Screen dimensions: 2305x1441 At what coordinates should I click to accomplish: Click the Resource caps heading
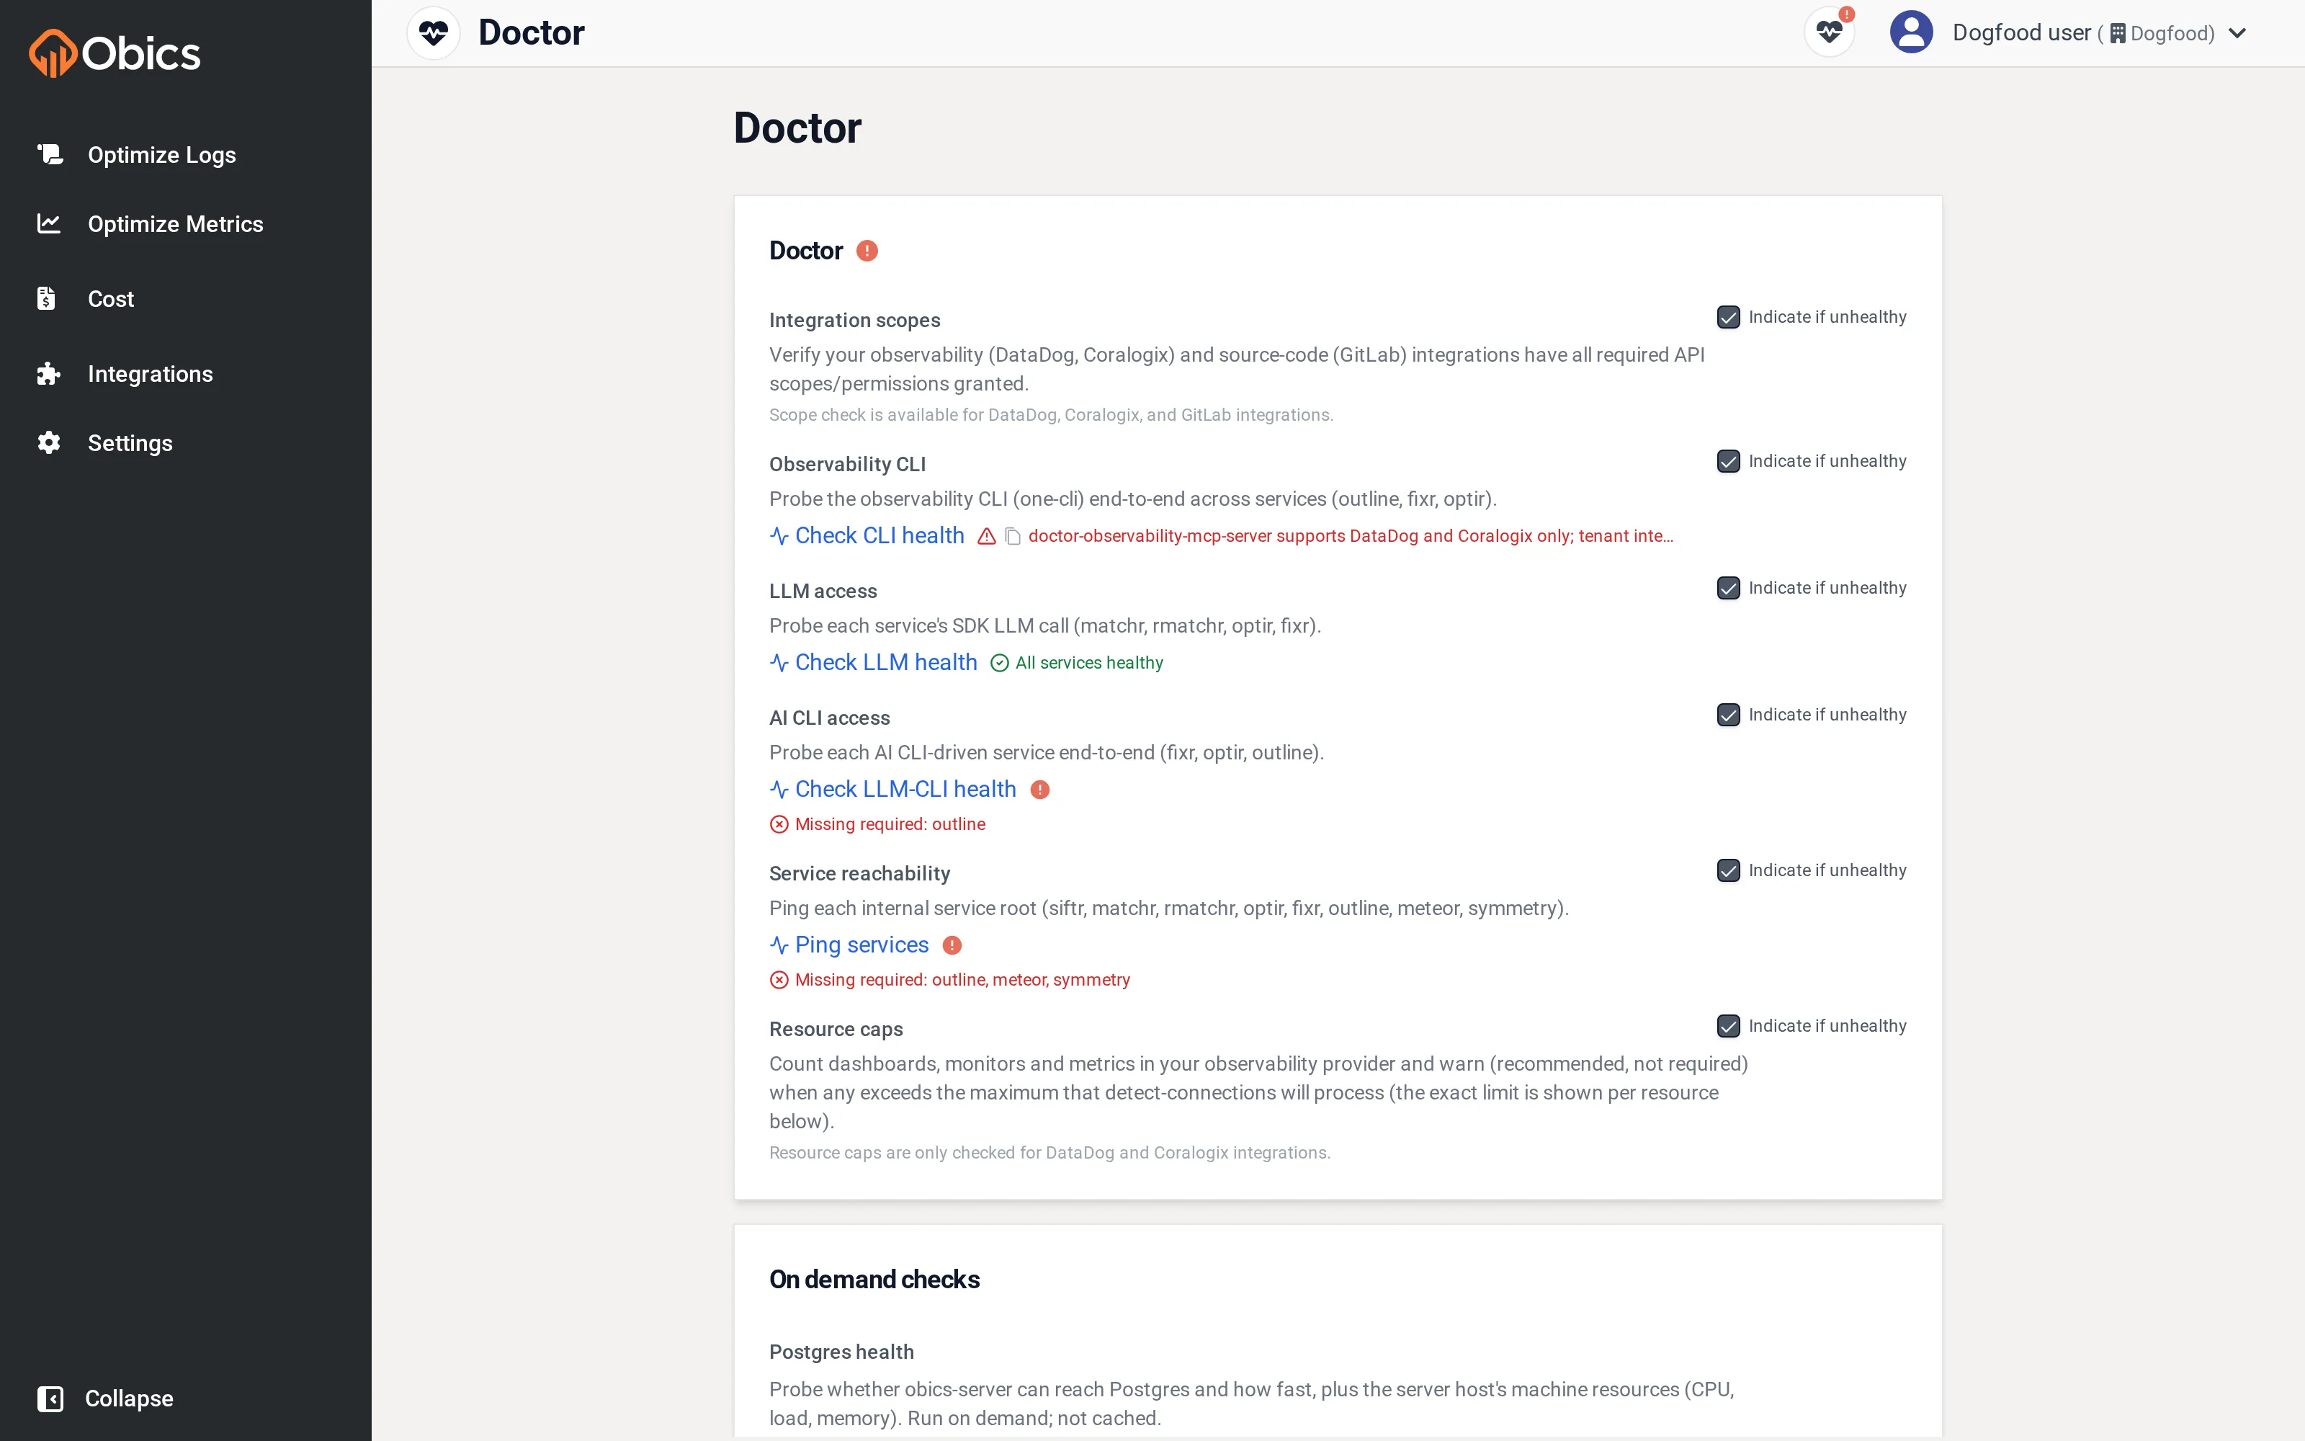pyautogui.click(x=836, y=1030)
